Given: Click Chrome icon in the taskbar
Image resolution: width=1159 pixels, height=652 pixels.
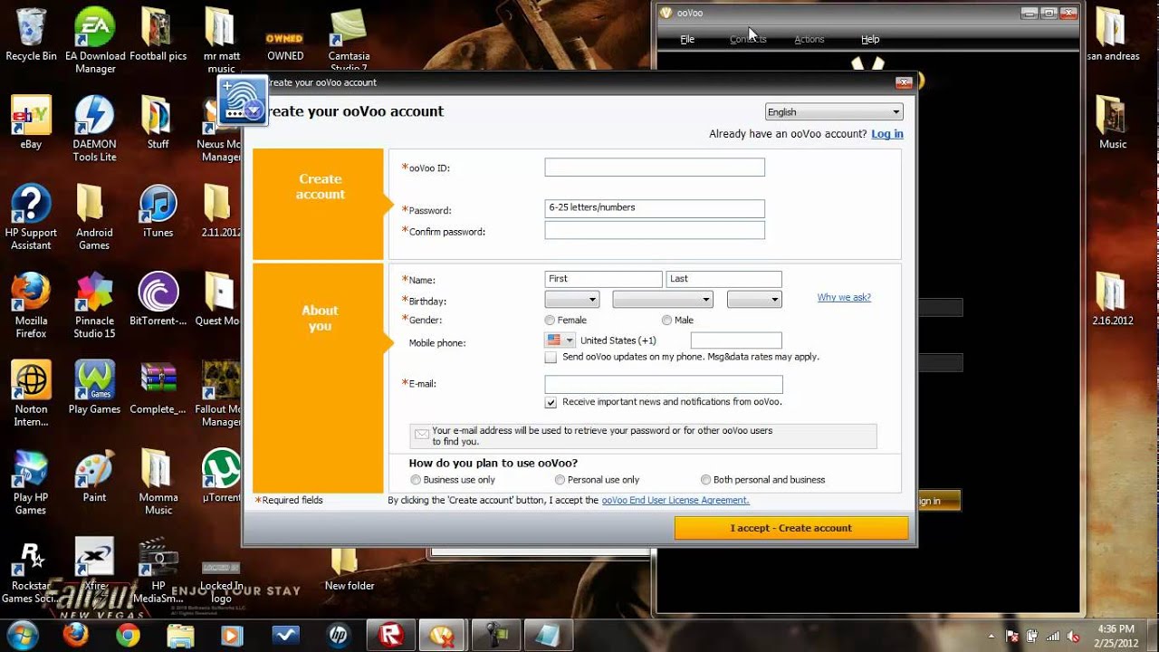Looking at the screenshot, I should [x=128, y=635].
